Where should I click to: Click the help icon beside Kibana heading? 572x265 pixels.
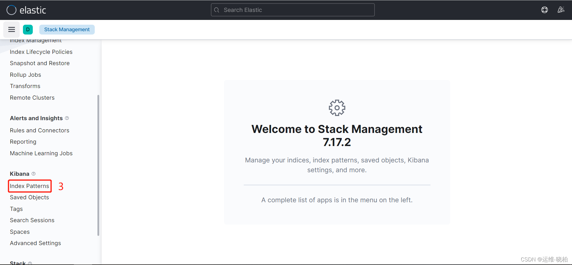point(34,174)
